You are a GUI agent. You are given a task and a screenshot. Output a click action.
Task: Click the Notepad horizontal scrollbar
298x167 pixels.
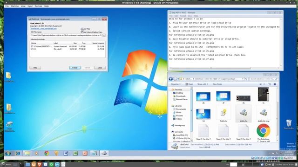click(x=211, y=68)
